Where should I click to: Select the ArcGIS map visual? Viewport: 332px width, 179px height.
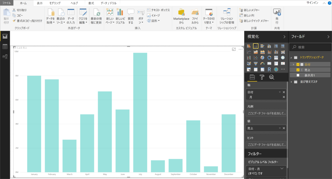coord(276,69)
